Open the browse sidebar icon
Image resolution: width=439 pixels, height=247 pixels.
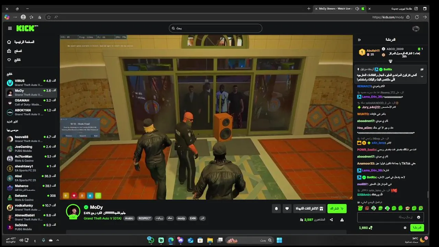pyautogui.click(x=9, y=51)
